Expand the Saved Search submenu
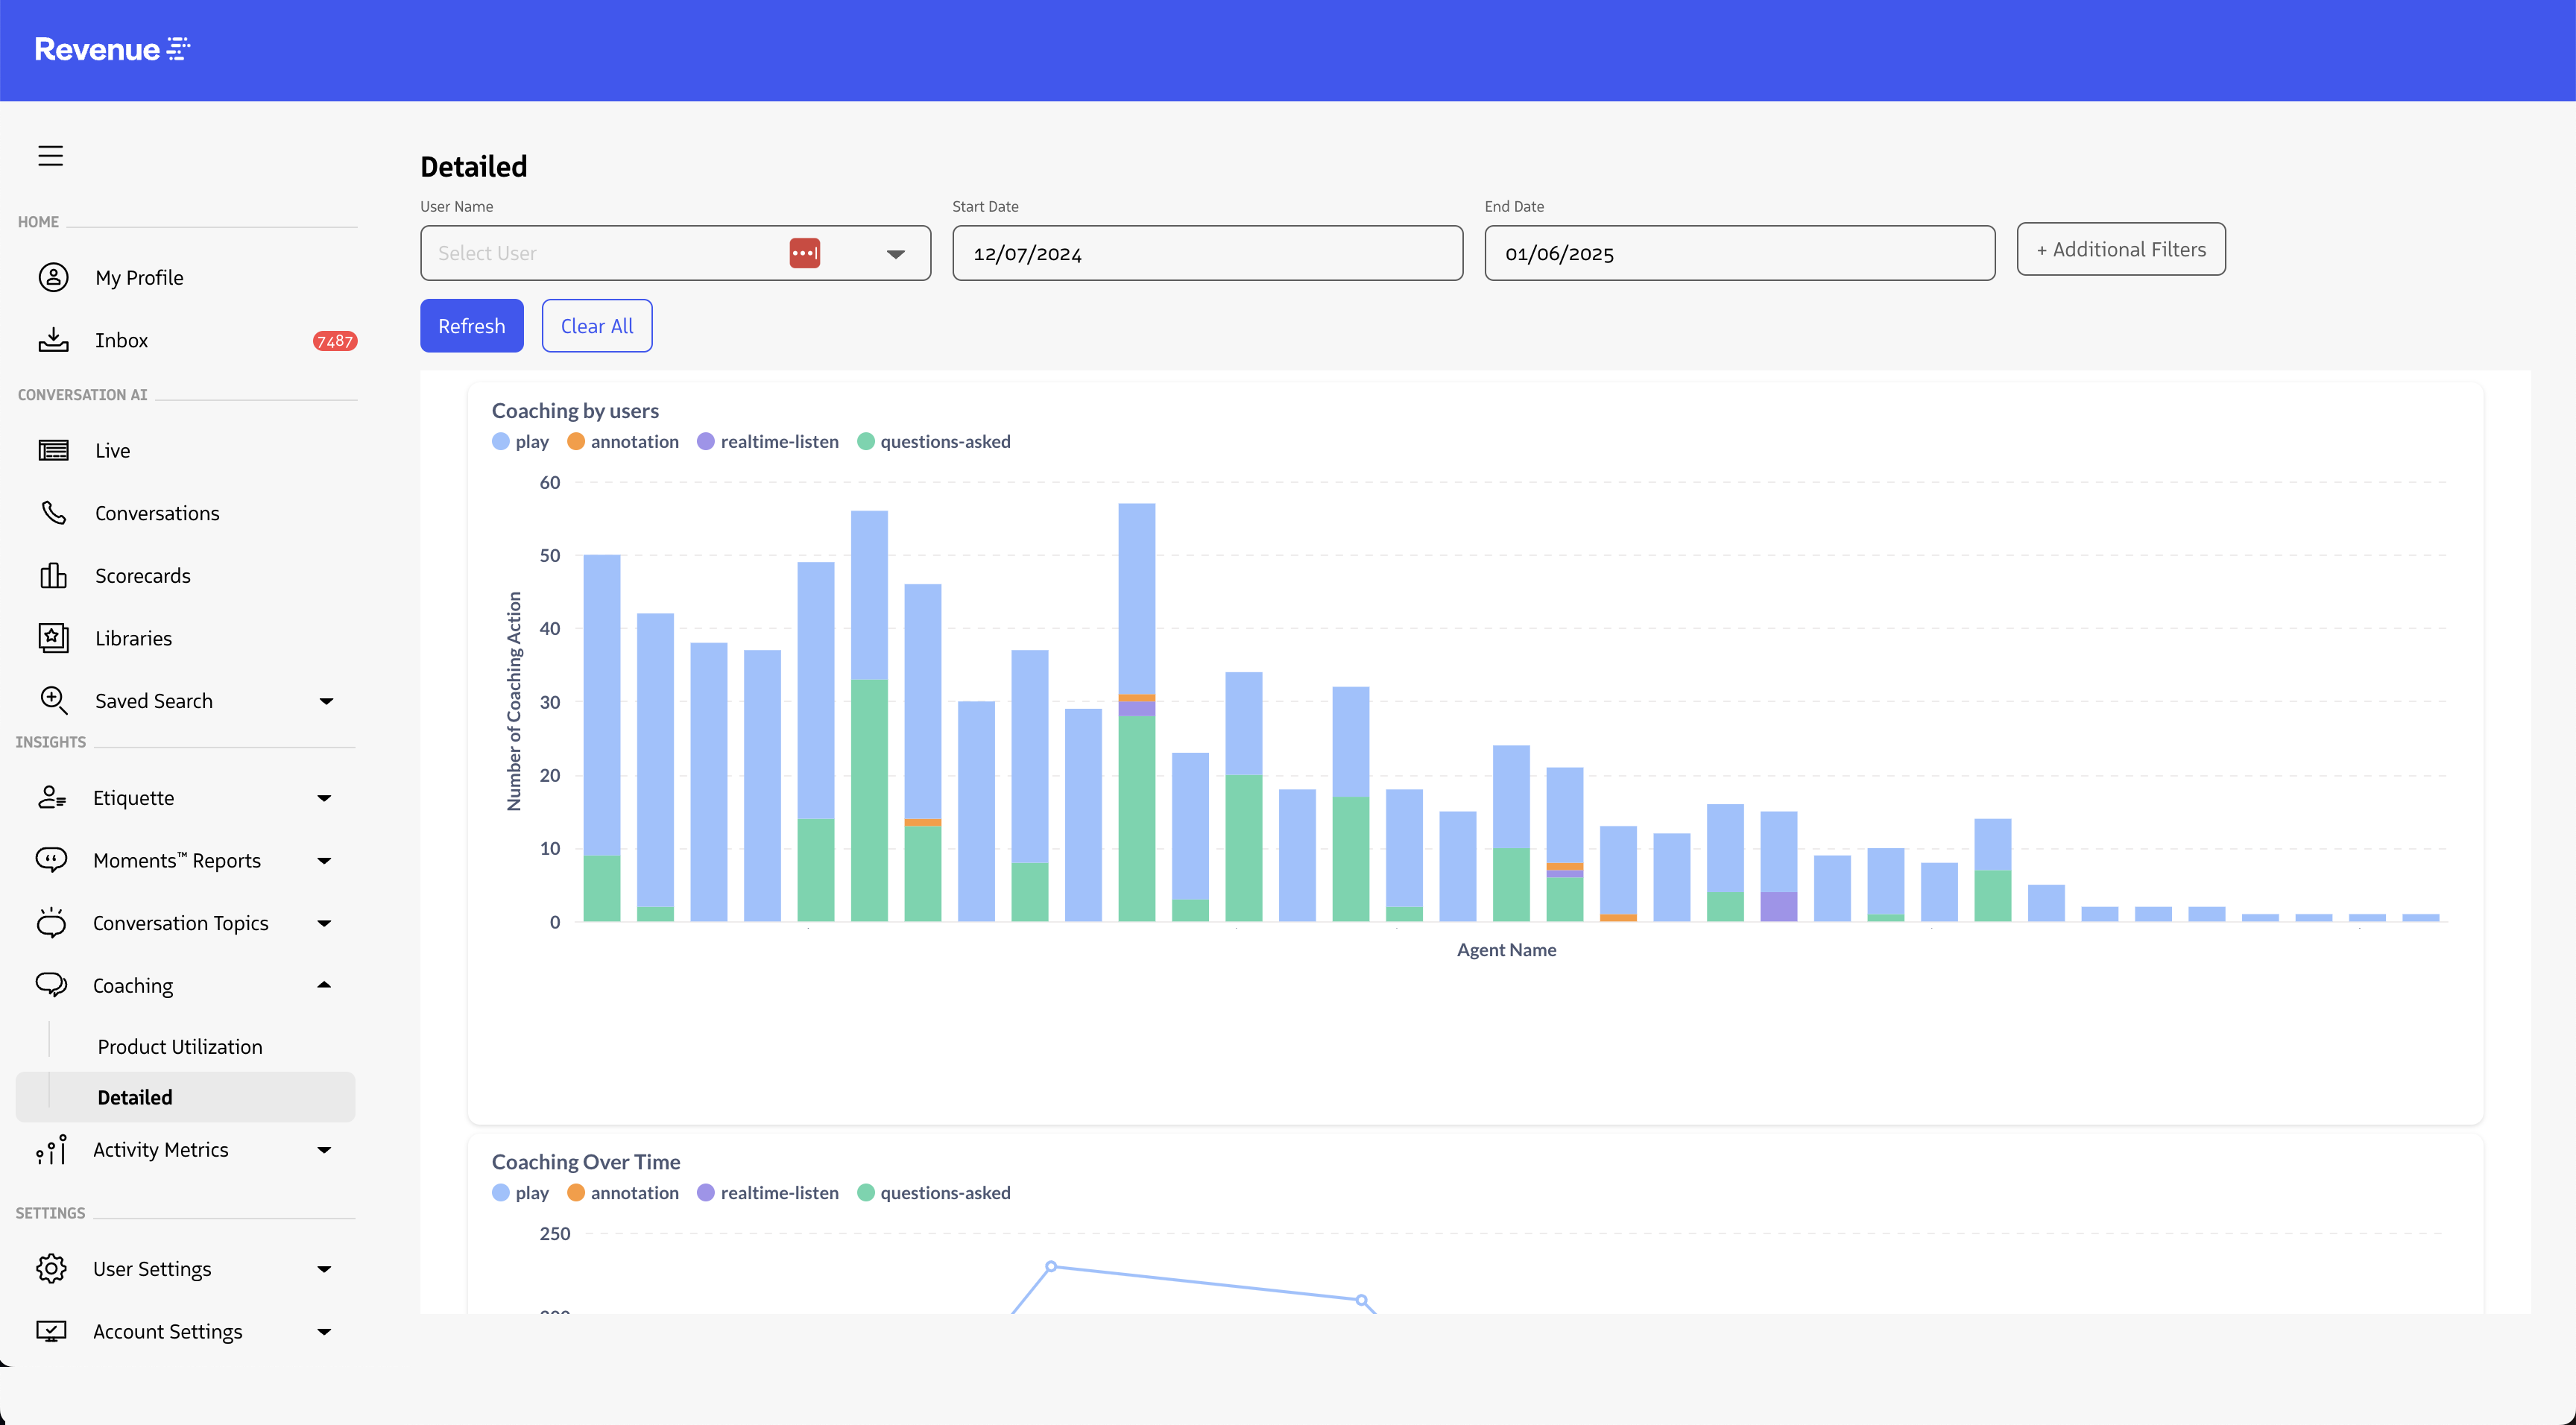This screenshot has width=2576, height=1425. point(326,701)
